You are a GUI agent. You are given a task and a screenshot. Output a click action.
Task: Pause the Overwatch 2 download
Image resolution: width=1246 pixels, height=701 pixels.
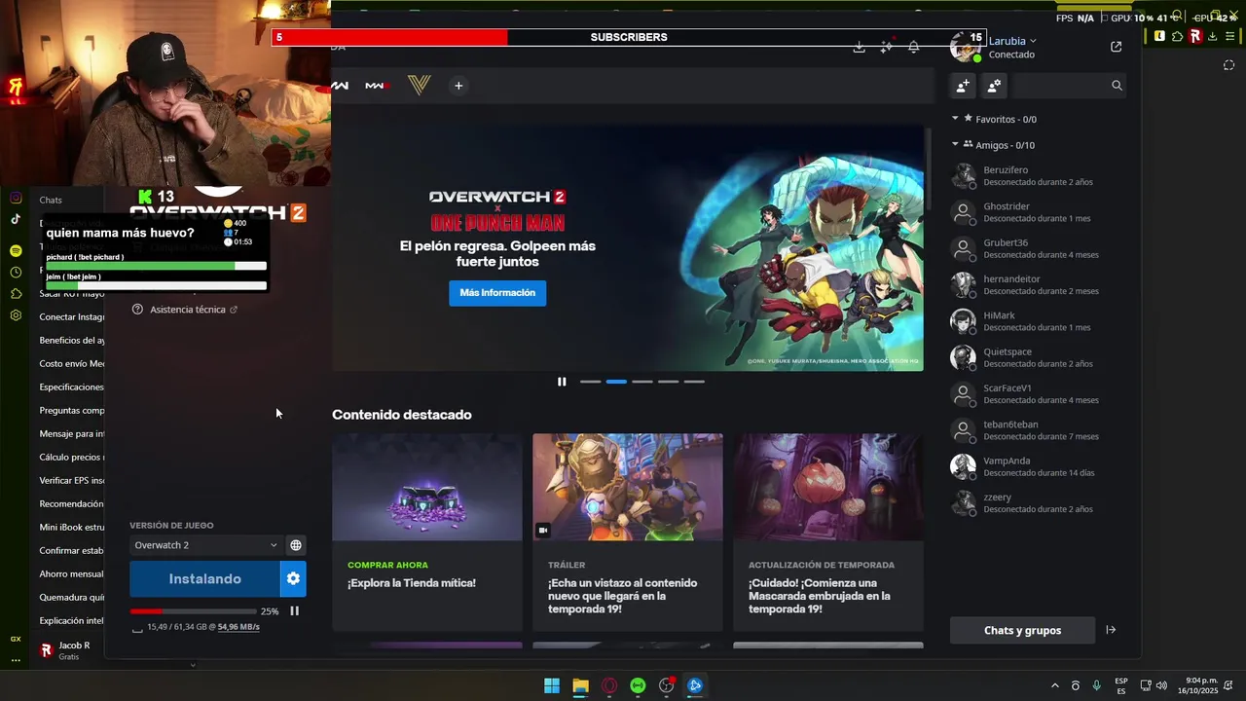coord(294,611)
